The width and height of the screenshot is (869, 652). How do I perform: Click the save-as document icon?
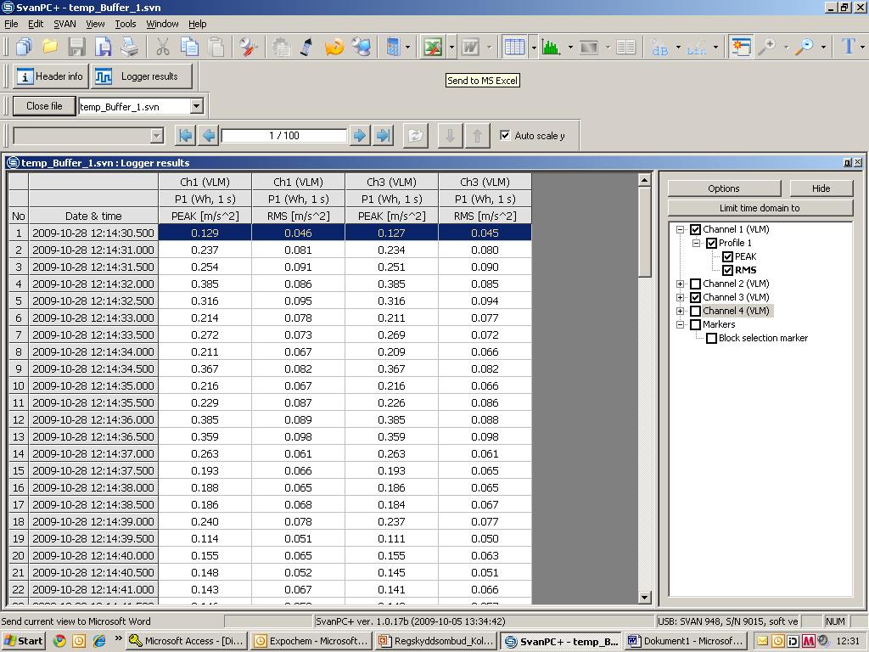click(103, 47)
